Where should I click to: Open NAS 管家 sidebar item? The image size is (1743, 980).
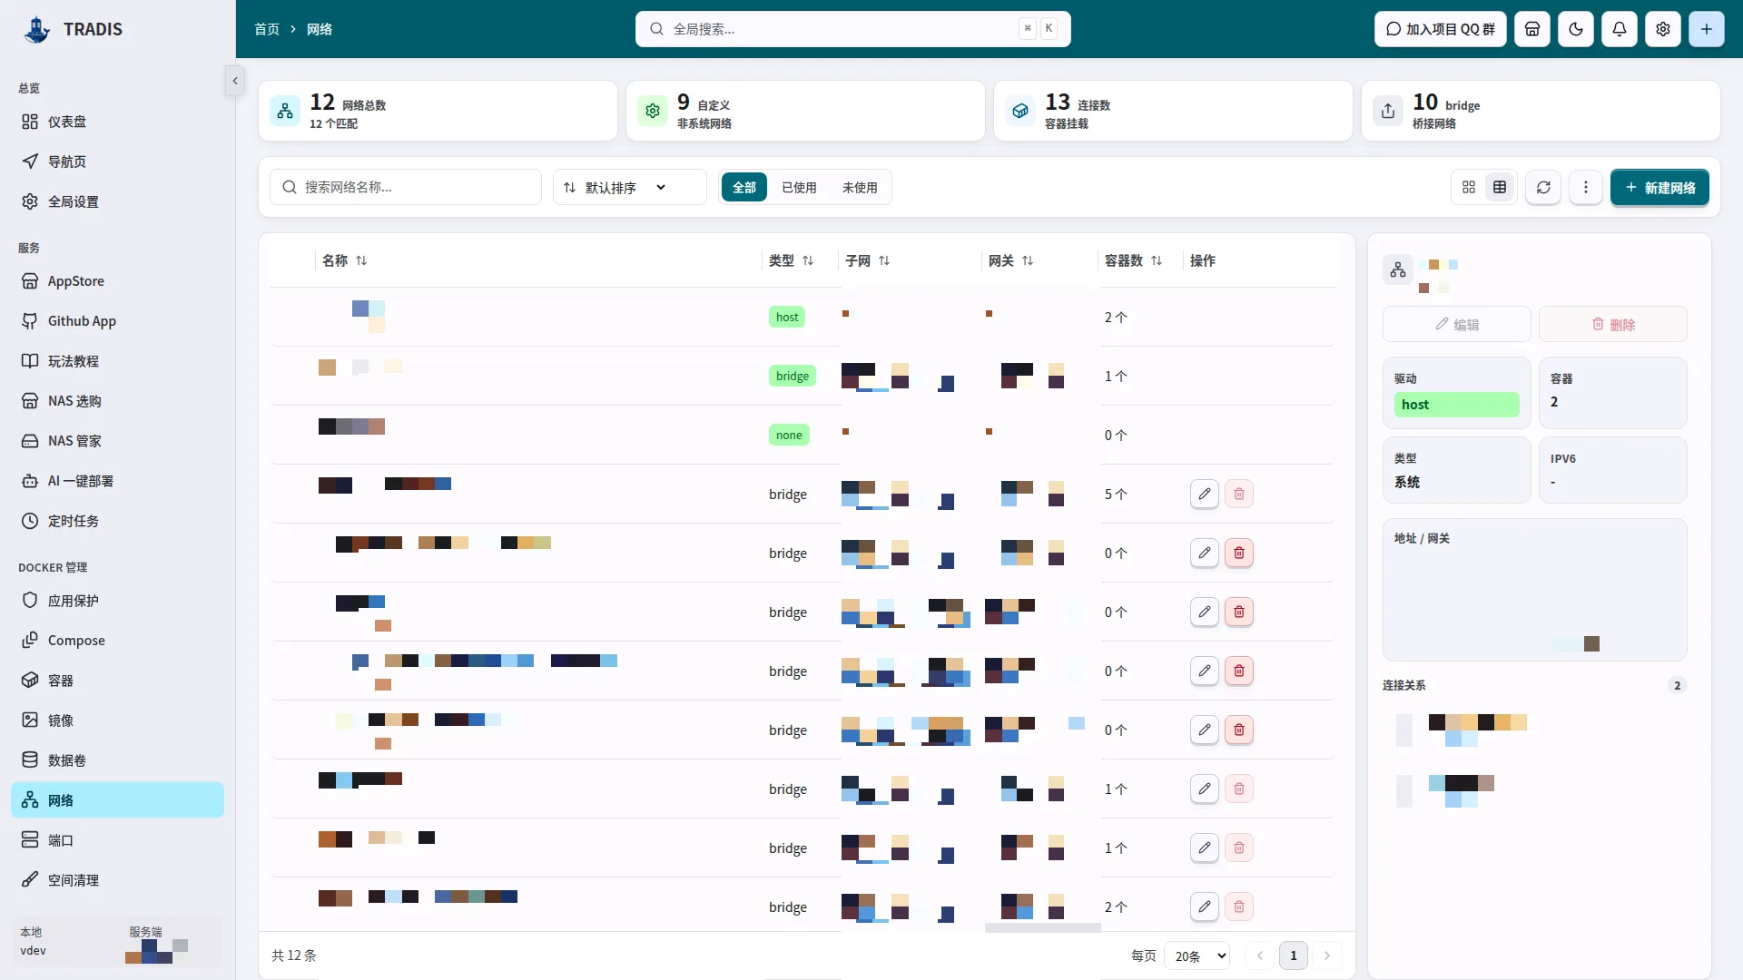click(118, 441)
